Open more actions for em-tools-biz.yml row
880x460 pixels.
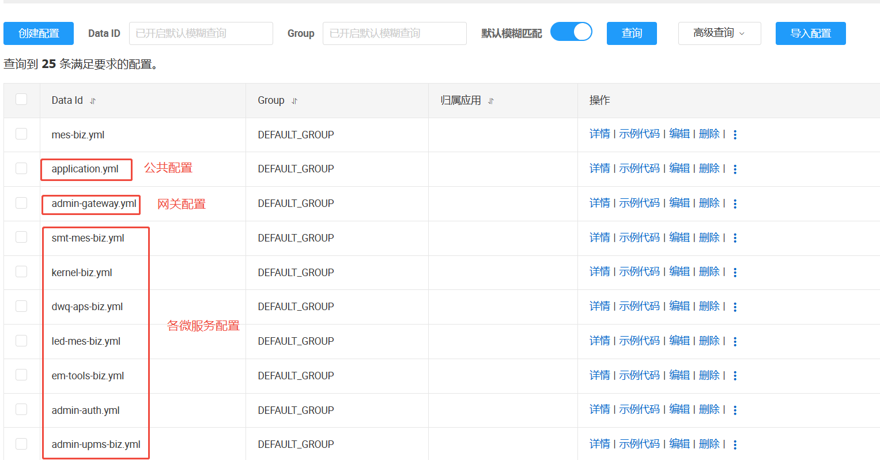coord(735,375)
